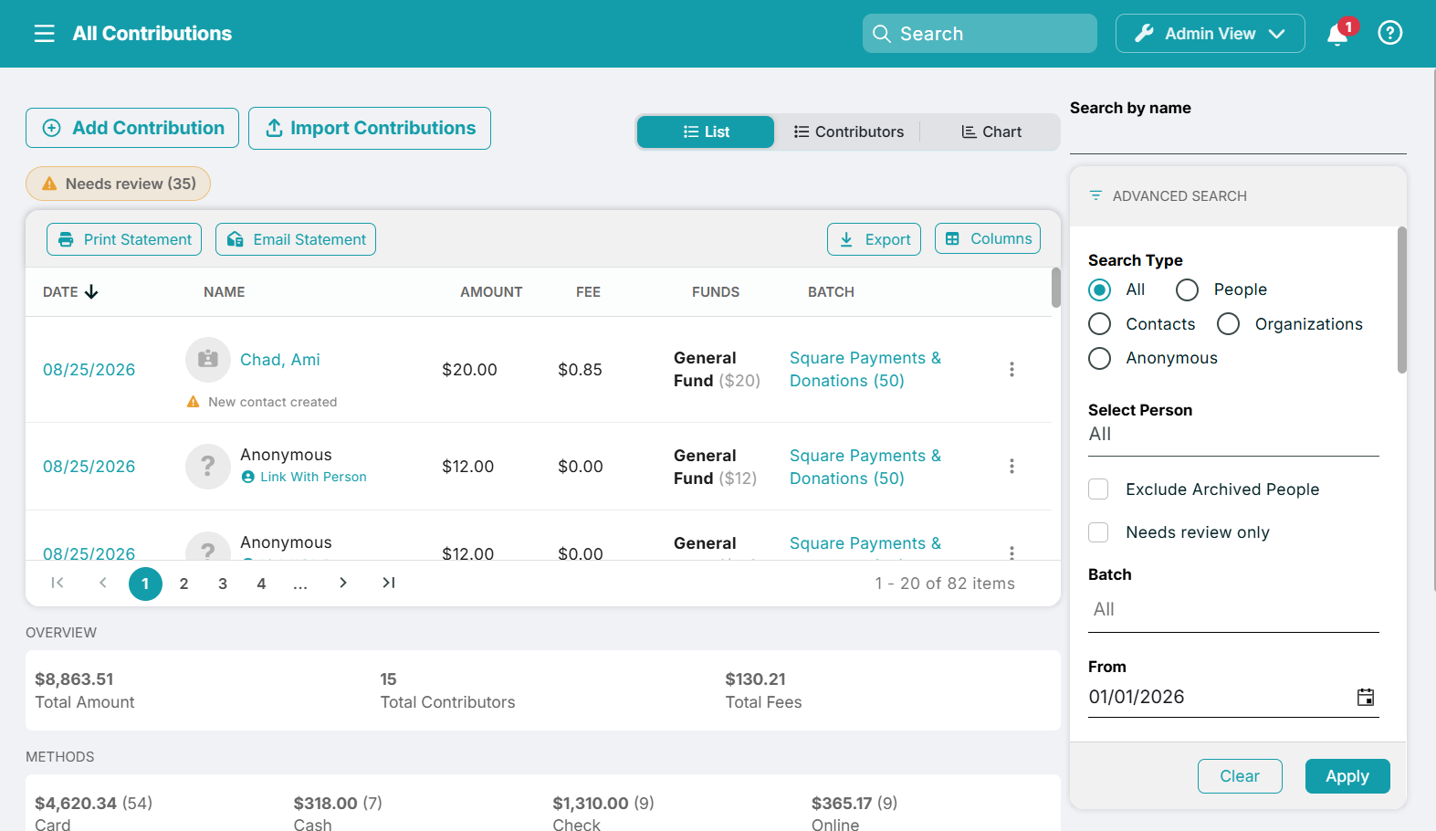The height and width of the screenshot is (831, 1436).
Task: Check Needs review only
Action: click(1098, 532)
